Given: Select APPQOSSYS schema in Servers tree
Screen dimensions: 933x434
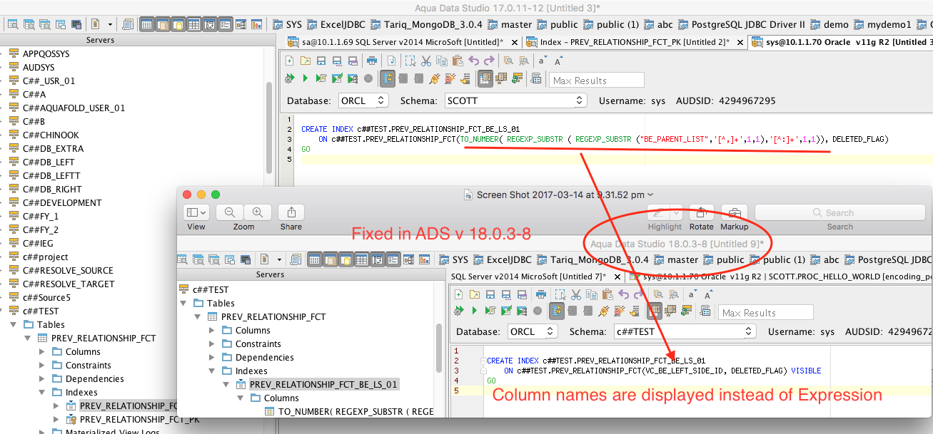Looking at the screenshot, I should coord(46,53).
